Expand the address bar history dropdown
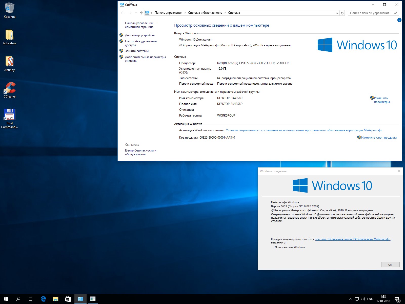 [337, 13]
